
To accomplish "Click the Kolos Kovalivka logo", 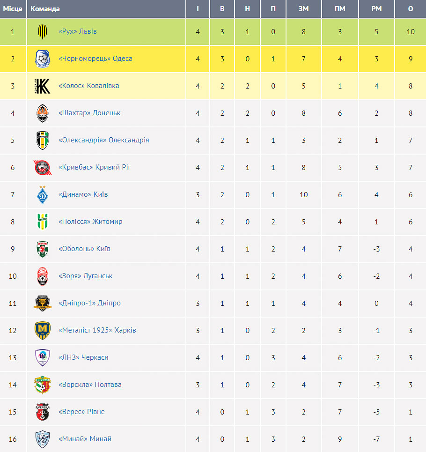I will (x=43, y=86).
